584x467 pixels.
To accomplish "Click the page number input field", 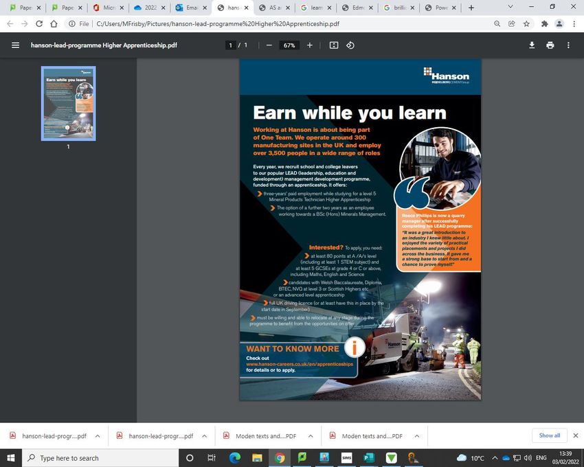I will click(x=231, y=45).
